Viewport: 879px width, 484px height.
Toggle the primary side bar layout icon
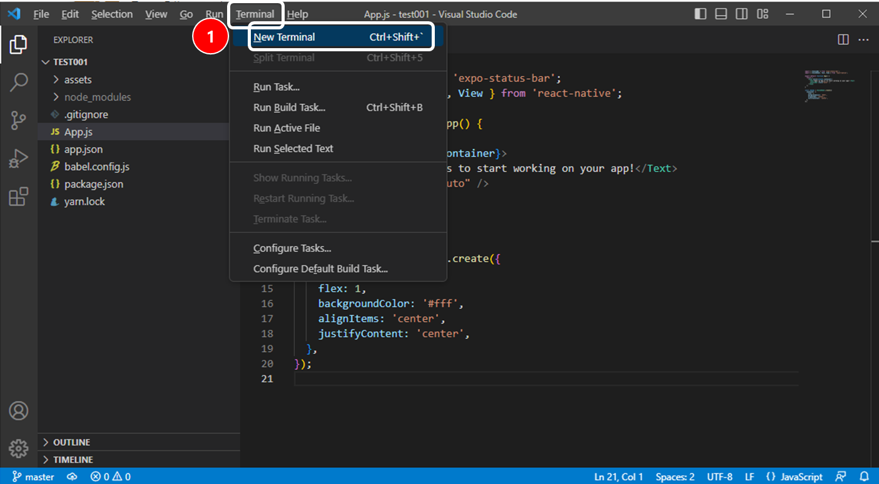(x=701, y=14)
